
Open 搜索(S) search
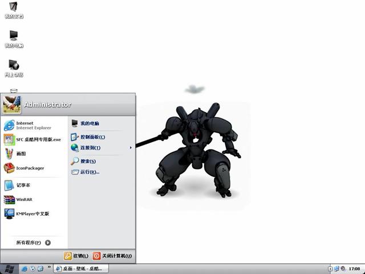83,161
